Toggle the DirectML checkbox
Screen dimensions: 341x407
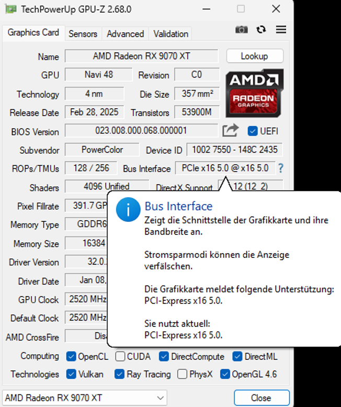pyautogui.click(x=237, y=356)
